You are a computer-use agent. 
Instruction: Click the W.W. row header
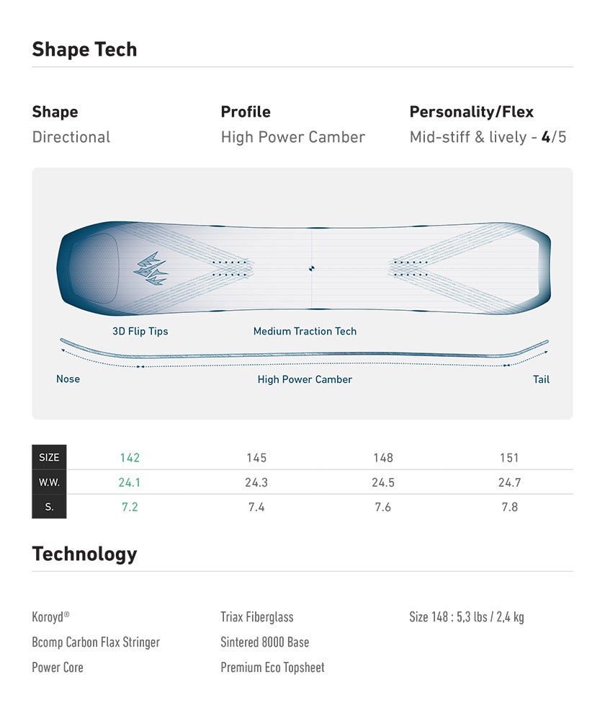pos(49,482)
